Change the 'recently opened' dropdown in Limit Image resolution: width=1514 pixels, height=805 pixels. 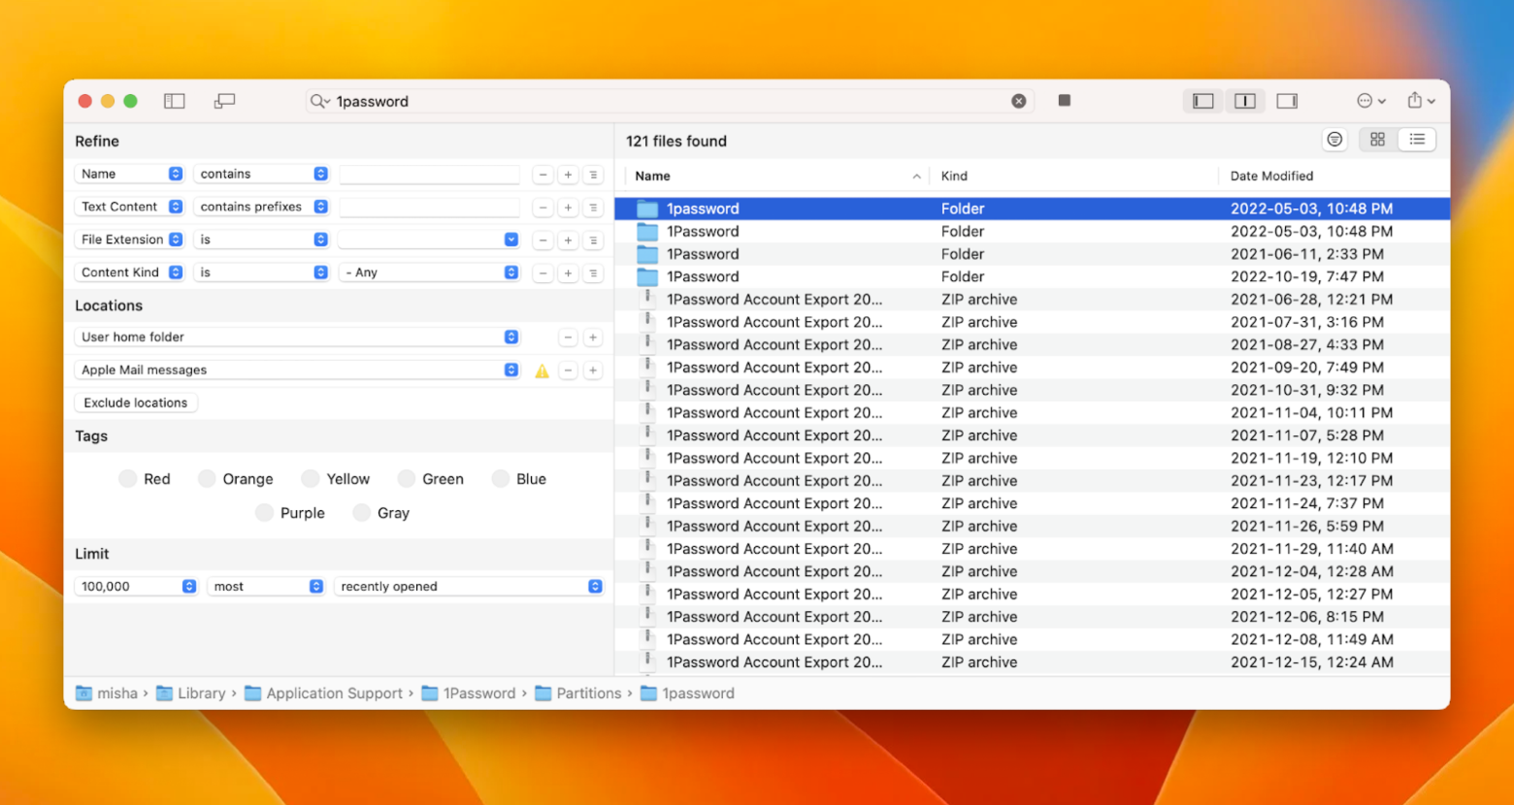pos(470,586)
